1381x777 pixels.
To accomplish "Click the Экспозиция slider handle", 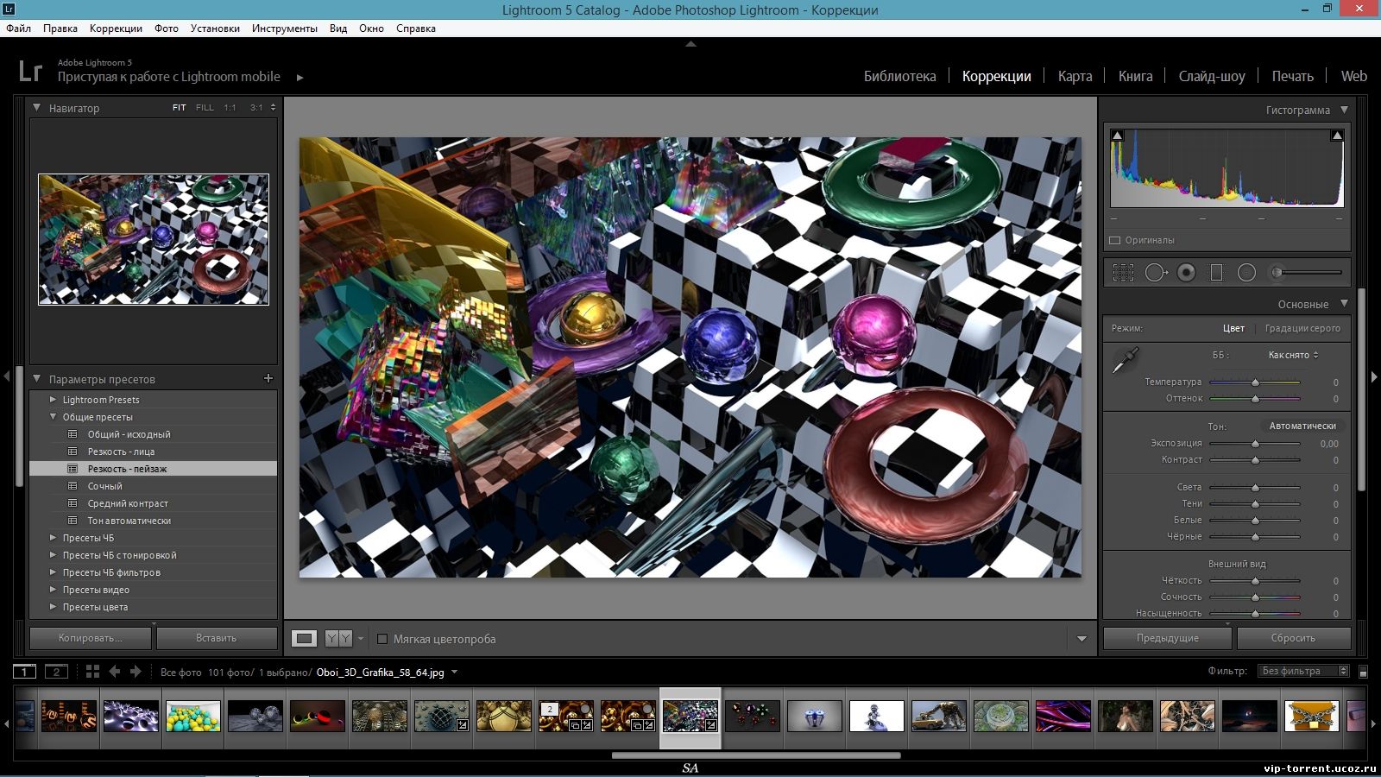I will coord(1255,444).
